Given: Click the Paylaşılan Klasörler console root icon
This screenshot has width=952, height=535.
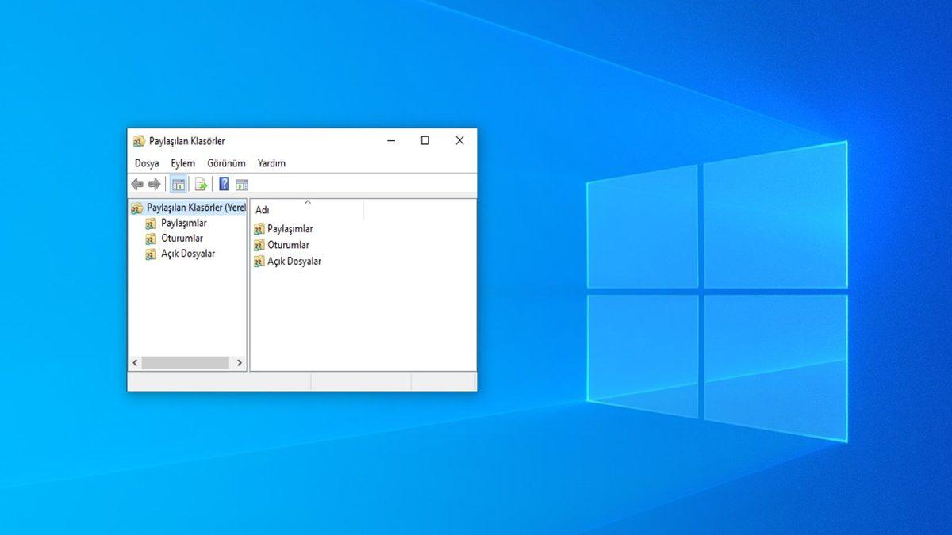Looking at the screenshot, I should 136,207.
